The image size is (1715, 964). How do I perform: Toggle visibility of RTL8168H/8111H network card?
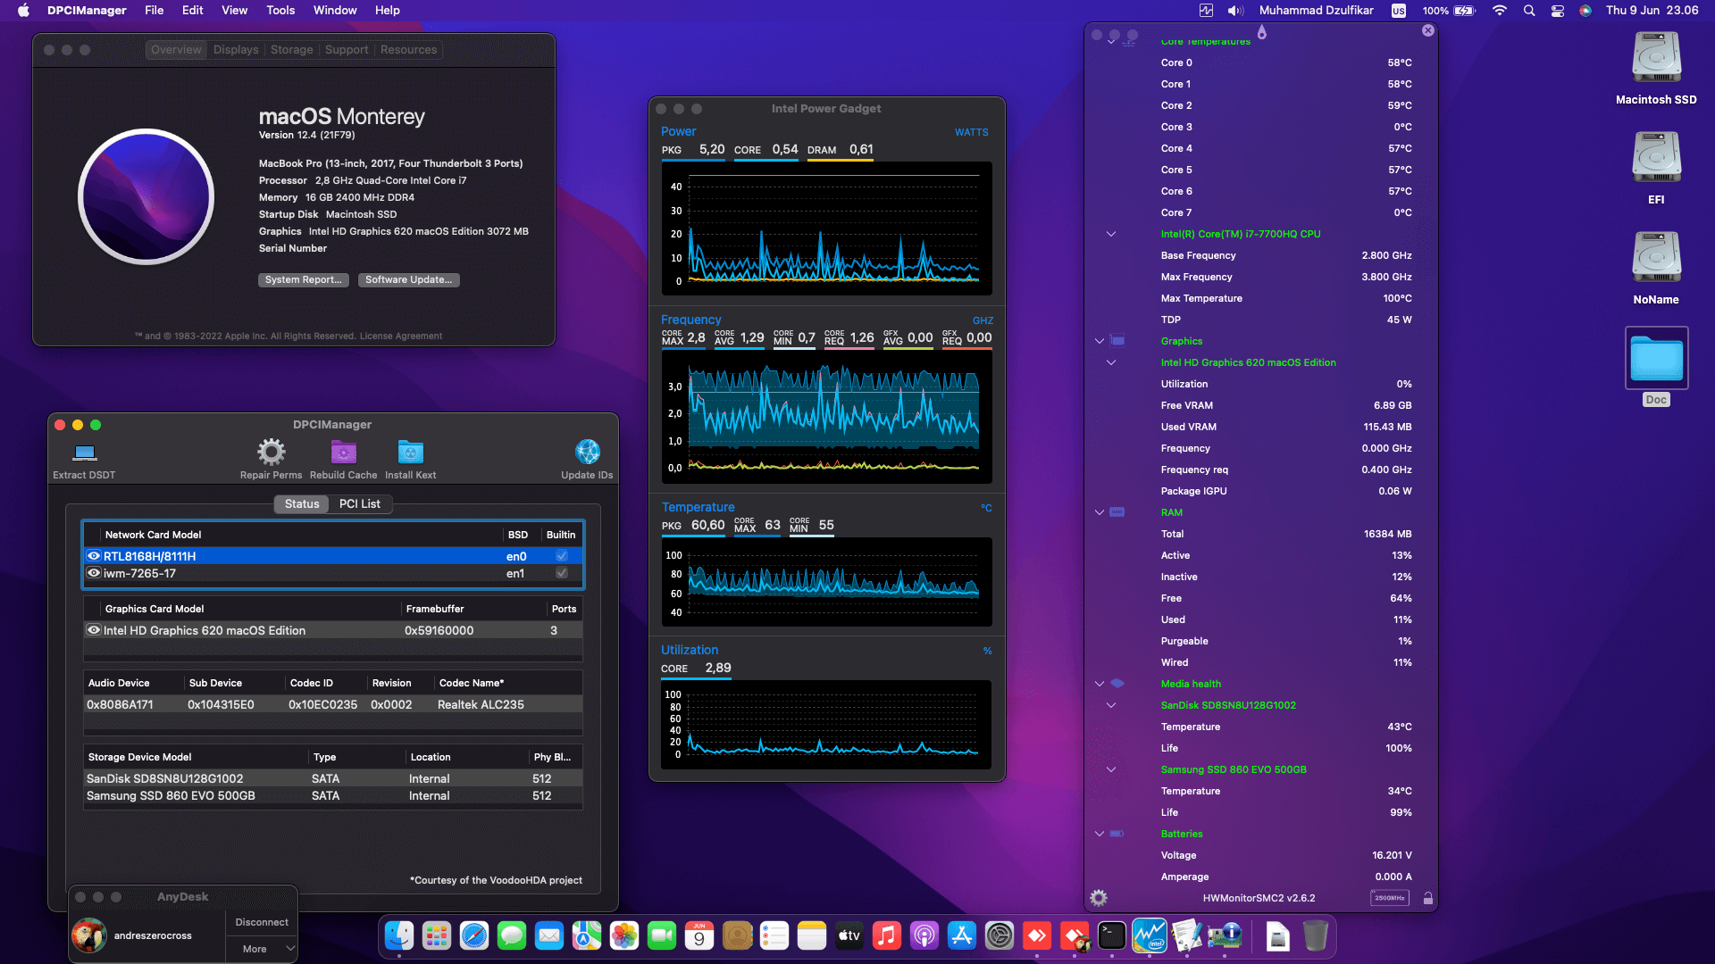coord(94,555)
